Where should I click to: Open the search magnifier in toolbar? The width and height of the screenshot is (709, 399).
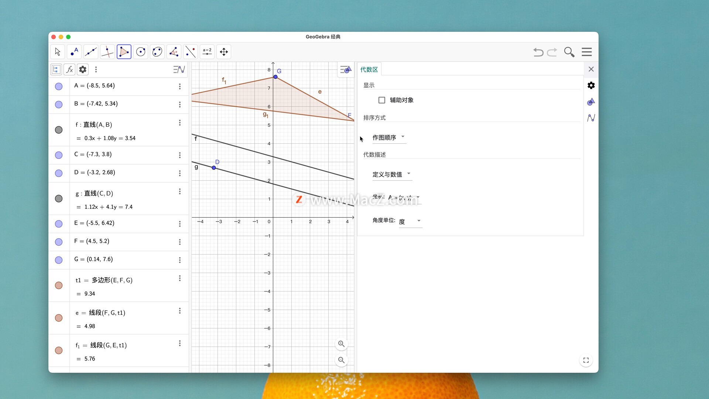pyautogui.click(x=569, y=52)
